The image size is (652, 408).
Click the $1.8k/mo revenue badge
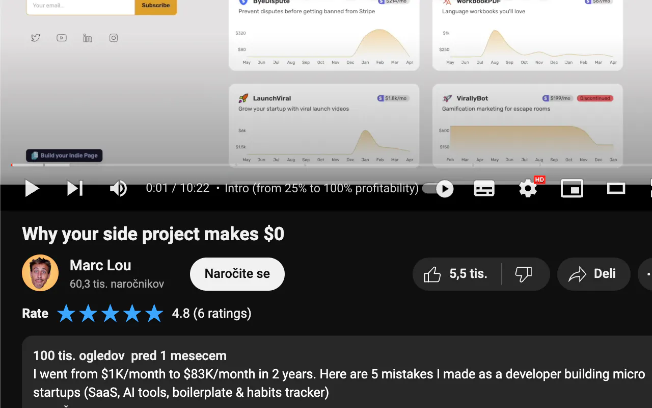[x=393, y=98]
